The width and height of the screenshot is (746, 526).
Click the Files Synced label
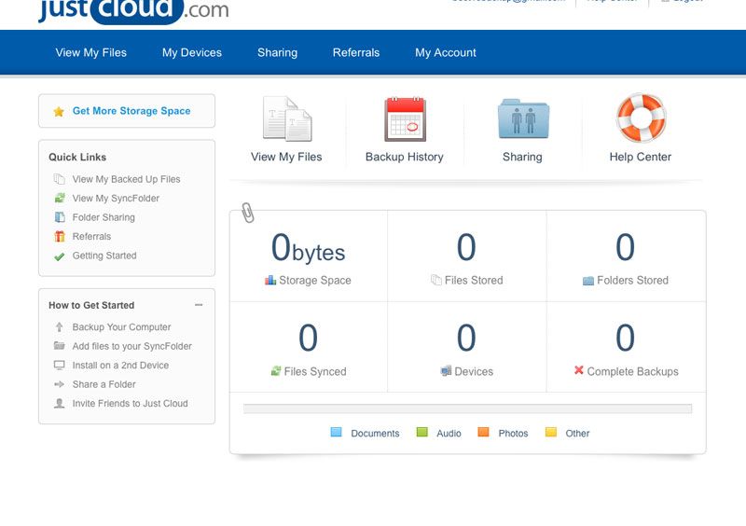[315, 371]
